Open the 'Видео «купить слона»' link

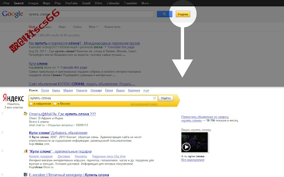tap(196, 130)
